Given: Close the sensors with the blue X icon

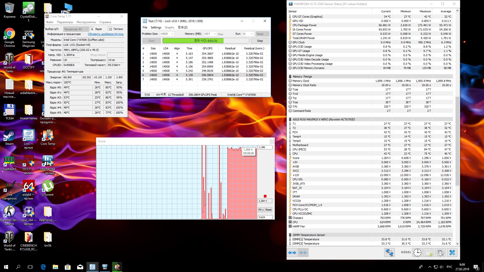Looking at the screenshot, I should pyautogui.click(x=452, y=253).
